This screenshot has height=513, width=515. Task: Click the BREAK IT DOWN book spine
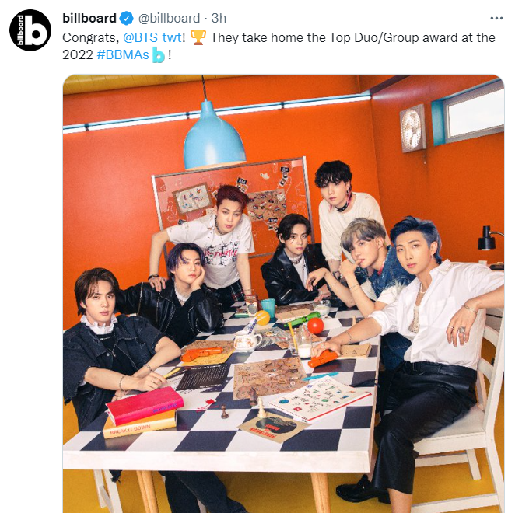coord(139,428)
